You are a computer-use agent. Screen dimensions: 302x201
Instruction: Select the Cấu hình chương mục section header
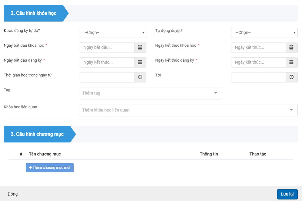click(x=37, y=134)
